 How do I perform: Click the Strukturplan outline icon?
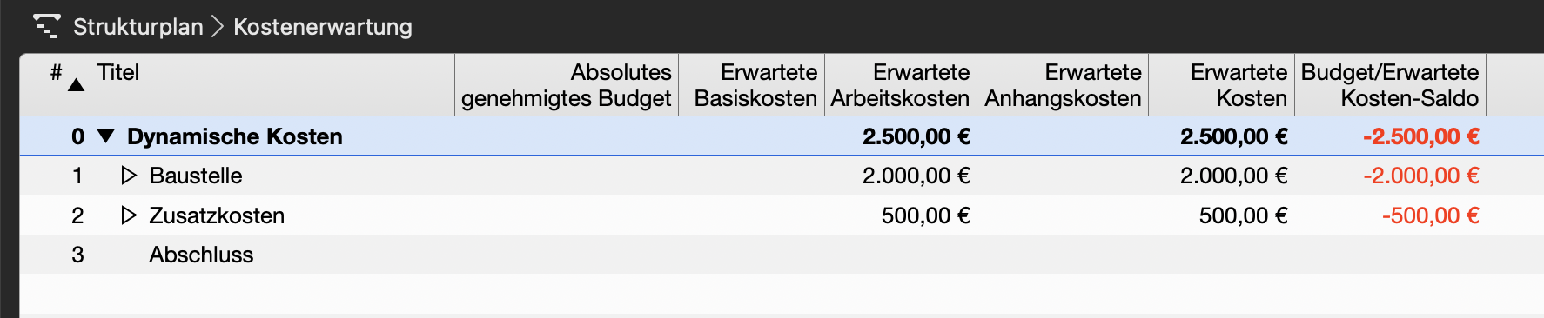[46, 27]
